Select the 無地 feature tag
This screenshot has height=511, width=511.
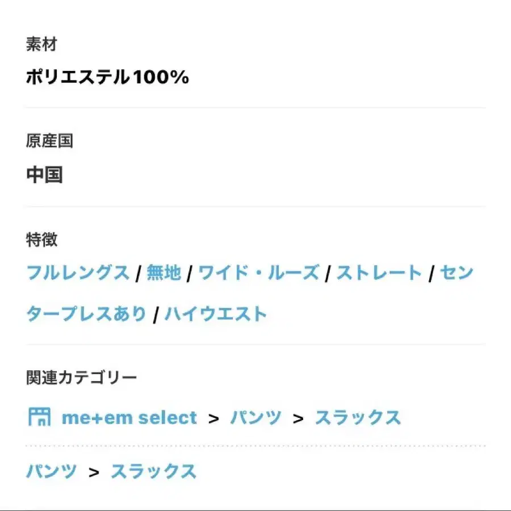click(x=164, y=273)
